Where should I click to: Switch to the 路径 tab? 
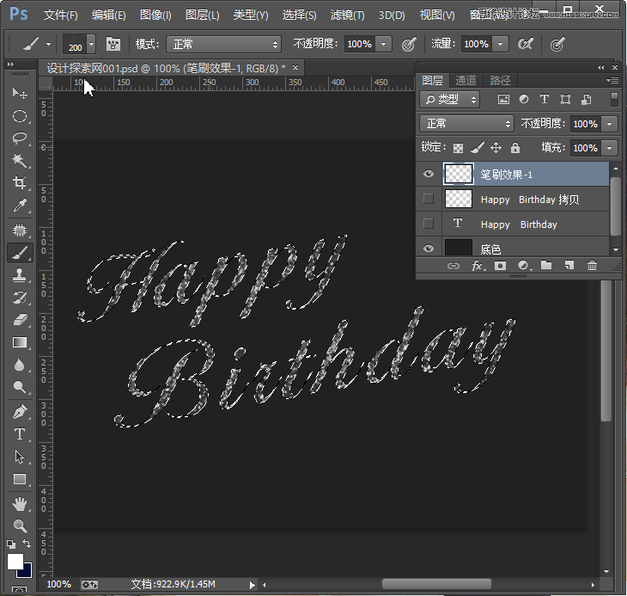(500, 81)
